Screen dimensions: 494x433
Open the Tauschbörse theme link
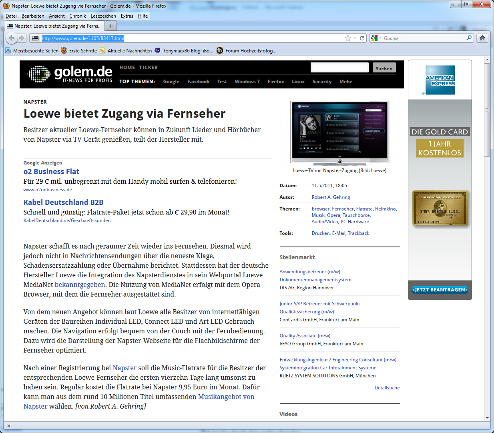click(356, 215)
